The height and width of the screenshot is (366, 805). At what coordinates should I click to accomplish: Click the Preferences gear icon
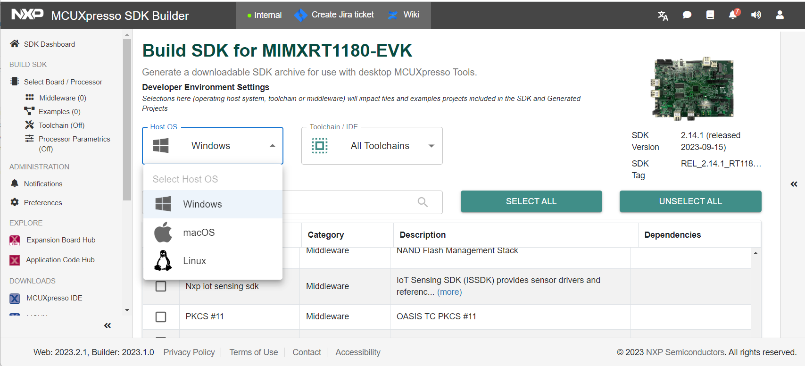(15, 202)
